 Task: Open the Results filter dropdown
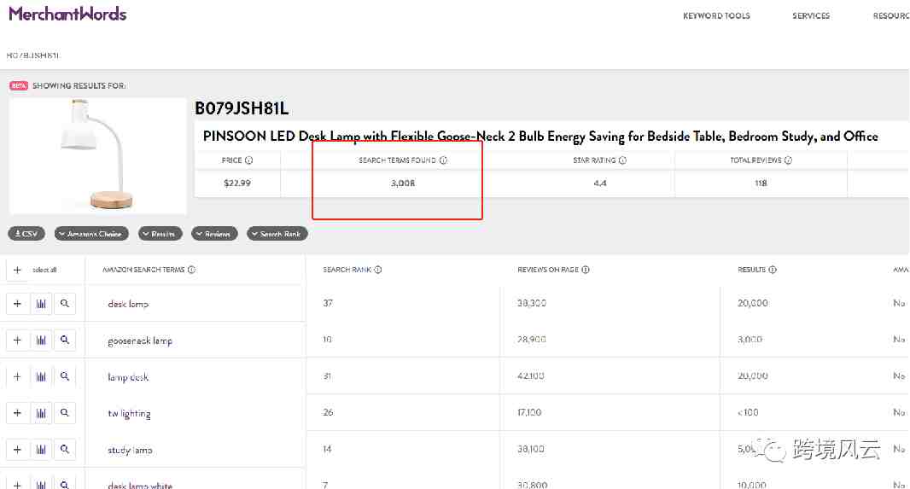(160, 234)
